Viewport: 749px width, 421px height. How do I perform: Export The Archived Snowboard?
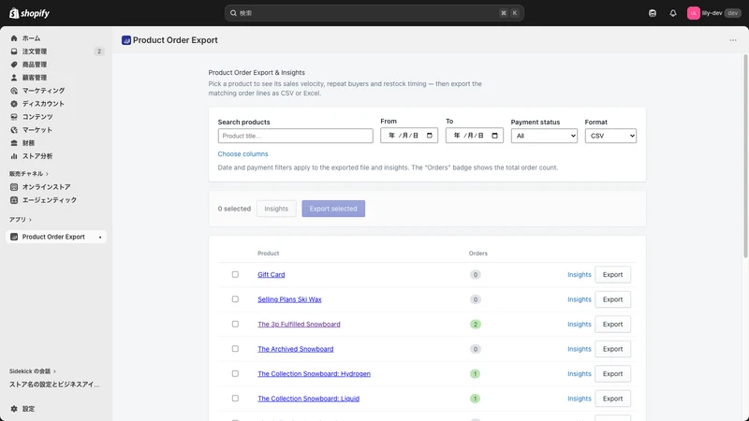point(612,349)
